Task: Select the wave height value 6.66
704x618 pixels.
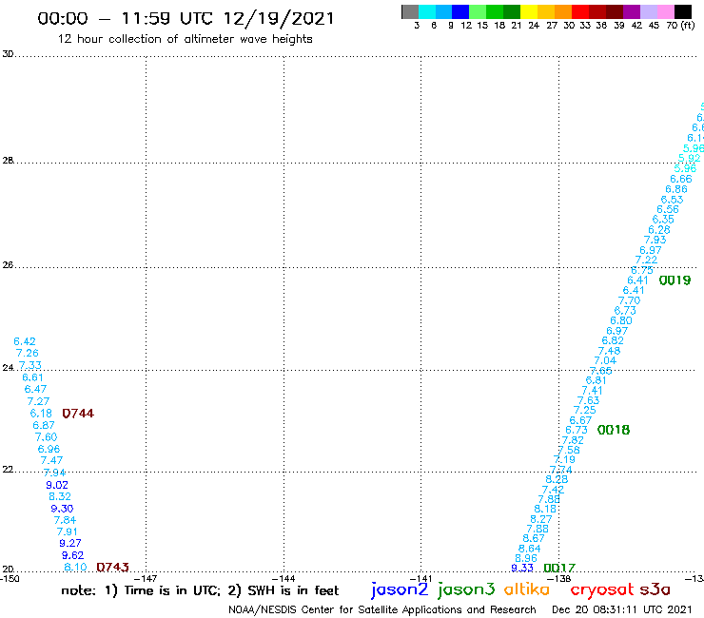Action: (x=681, y=179)
